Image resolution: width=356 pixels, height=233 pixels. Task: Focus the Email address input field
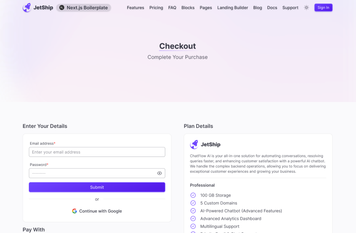[97, 152]
